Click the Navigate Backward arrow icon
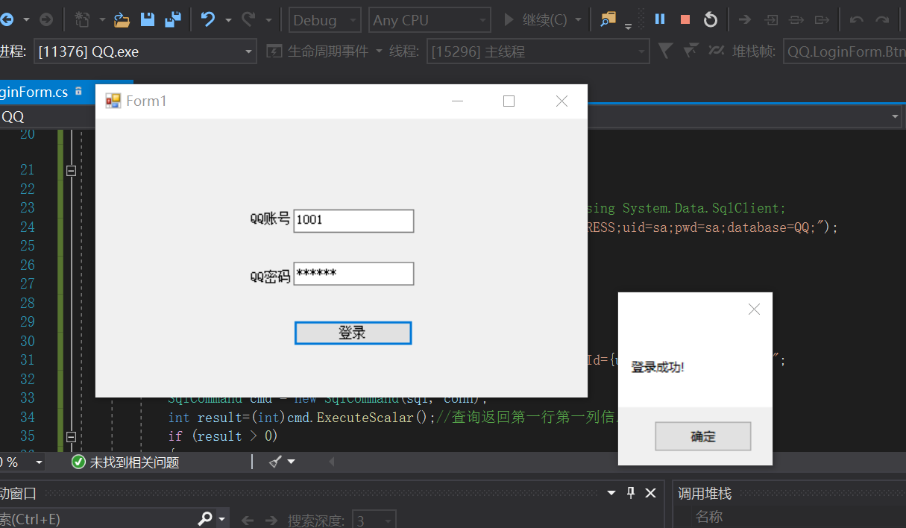Screen dimensions: 906x528 click(x=7, y=19)
